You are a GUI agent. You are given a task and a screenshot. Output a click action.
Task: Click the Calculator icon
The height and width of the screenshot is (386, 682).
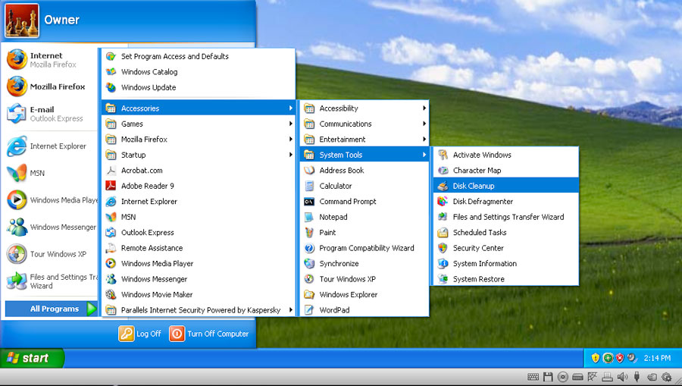[x=309, y=186]
